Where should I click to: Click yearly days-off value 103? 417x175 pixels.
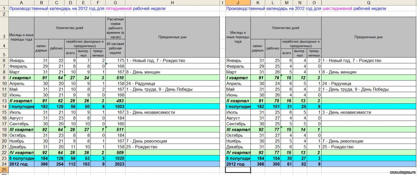pyautogui.click(x=84, y=164)
